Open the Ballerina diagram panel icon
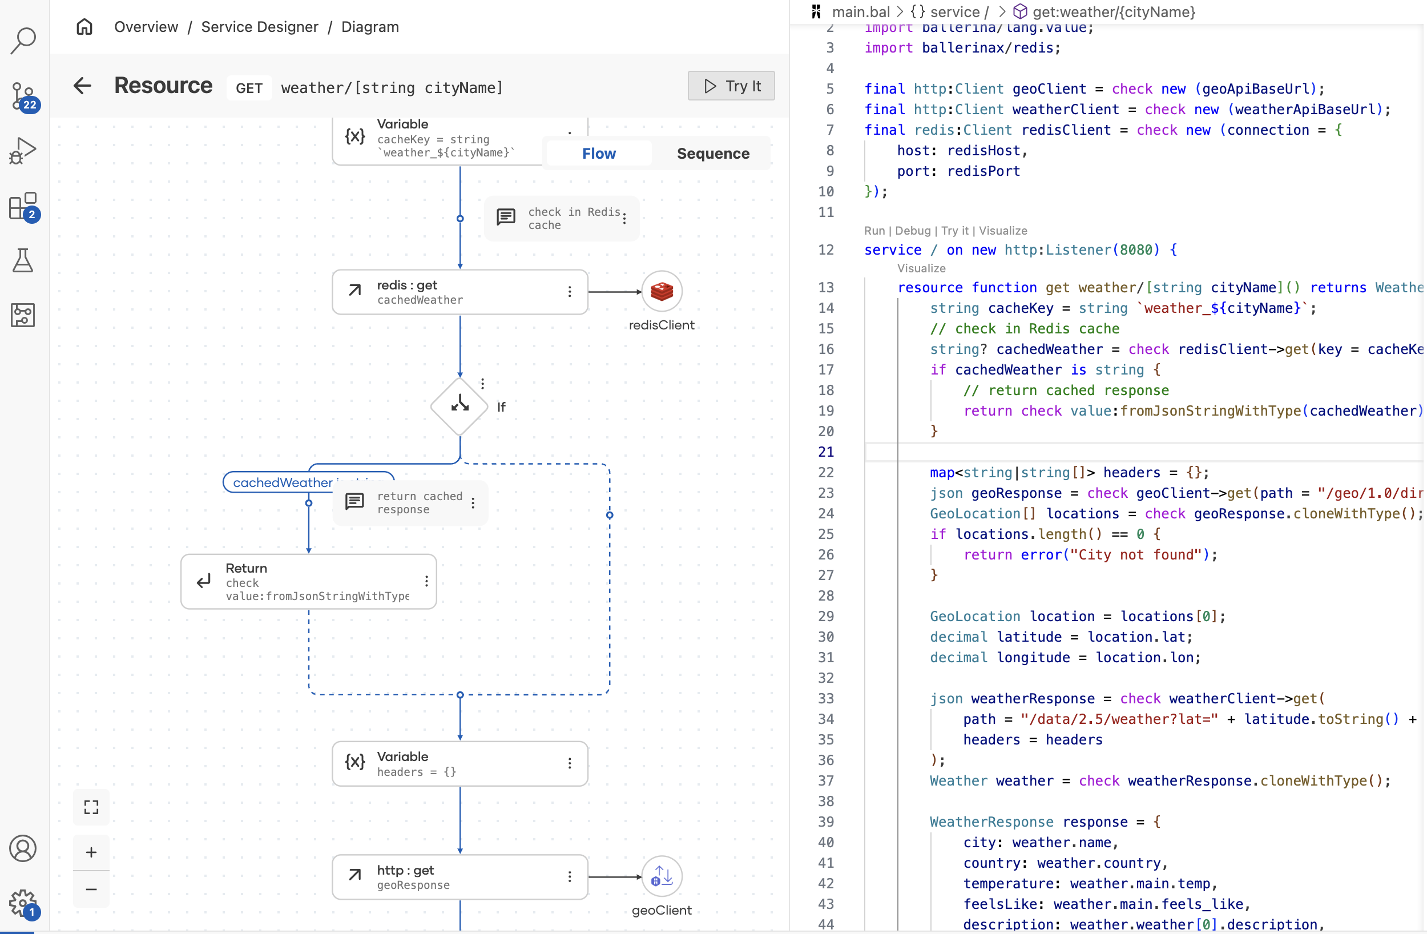 click(23, 315)
